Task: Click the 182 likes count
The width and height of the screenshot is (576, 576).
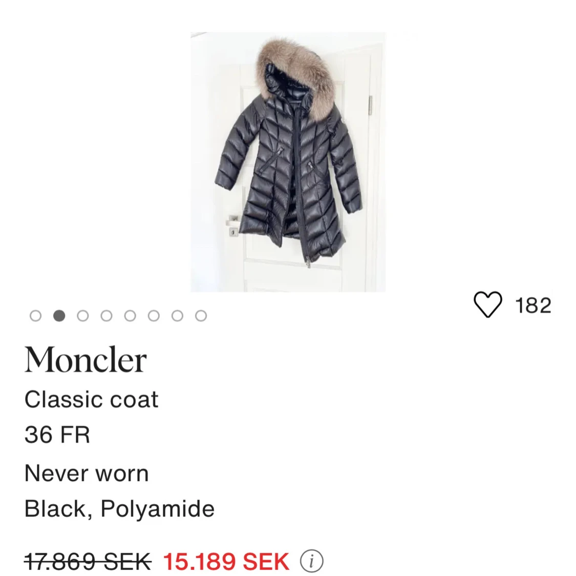Action: pos(533,305)
